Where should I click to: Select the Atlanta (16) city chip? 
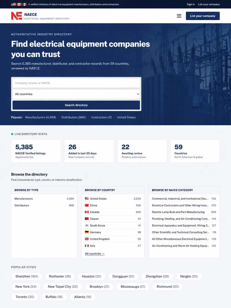click(83, 297)
